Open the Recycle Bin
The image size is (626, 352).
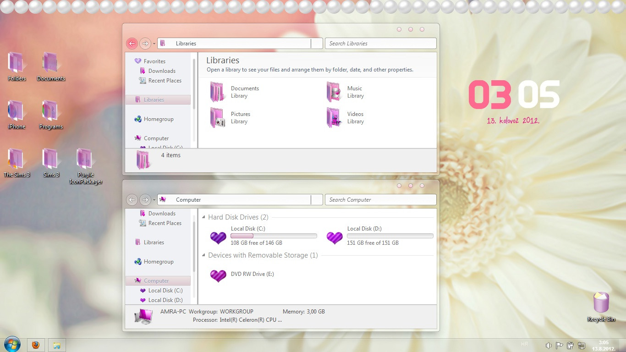pos(601,307)
